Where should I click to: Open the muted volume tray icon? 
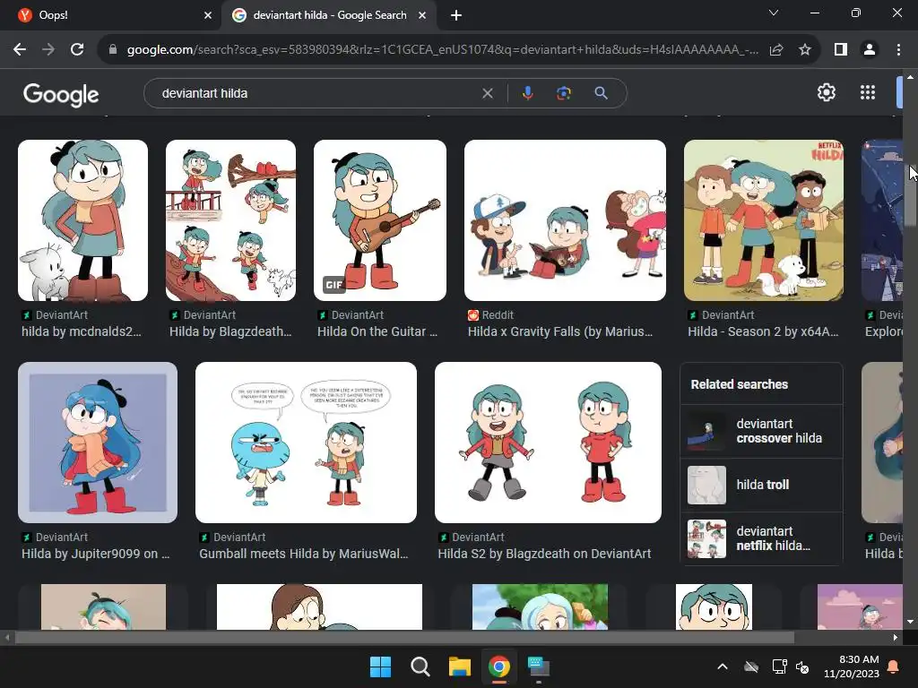pyautogui.click(x=802, y=666)
